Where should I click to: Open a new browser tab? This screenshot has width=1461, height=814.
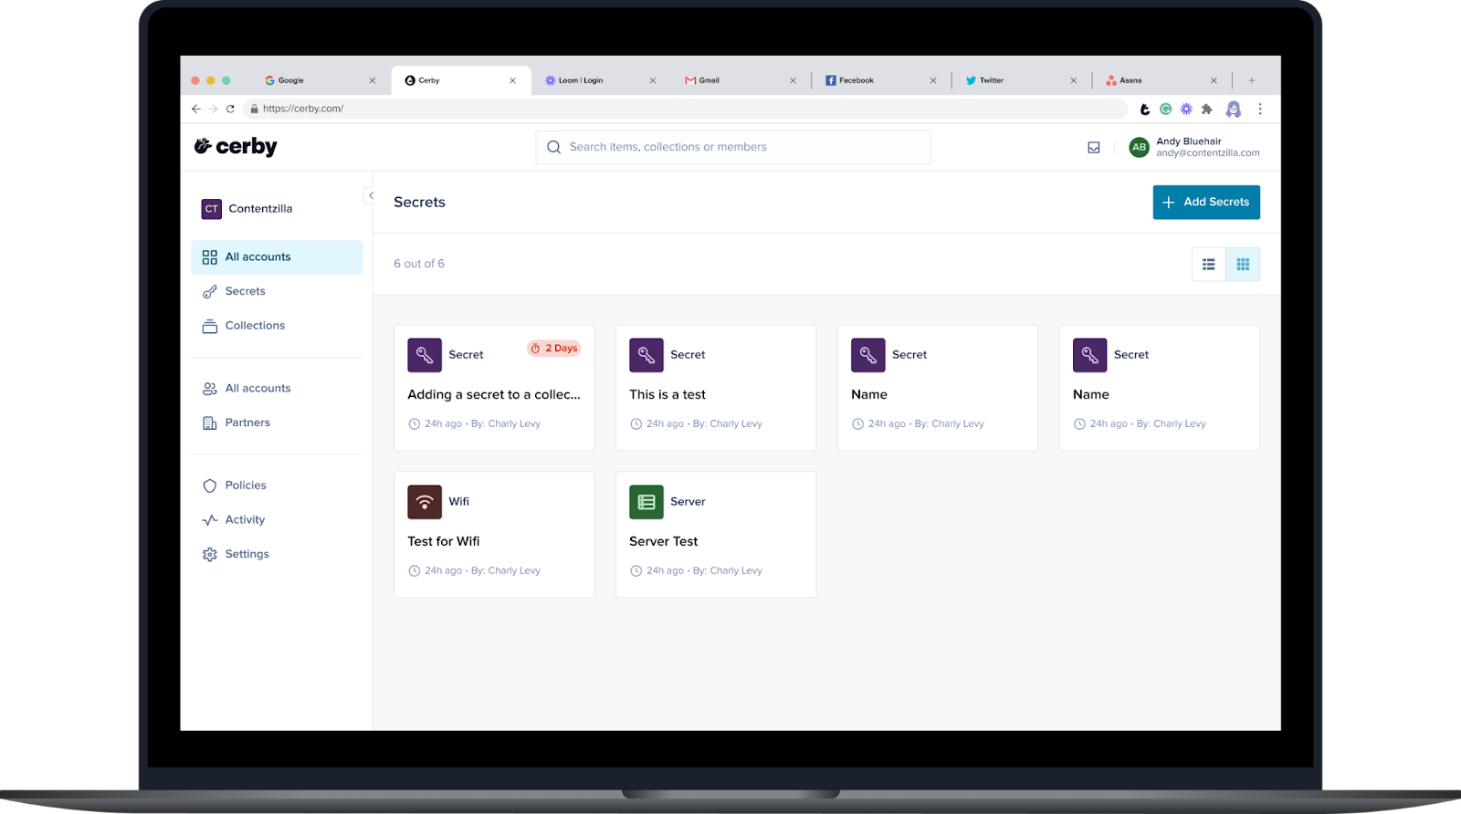(x=1252, y=80)
